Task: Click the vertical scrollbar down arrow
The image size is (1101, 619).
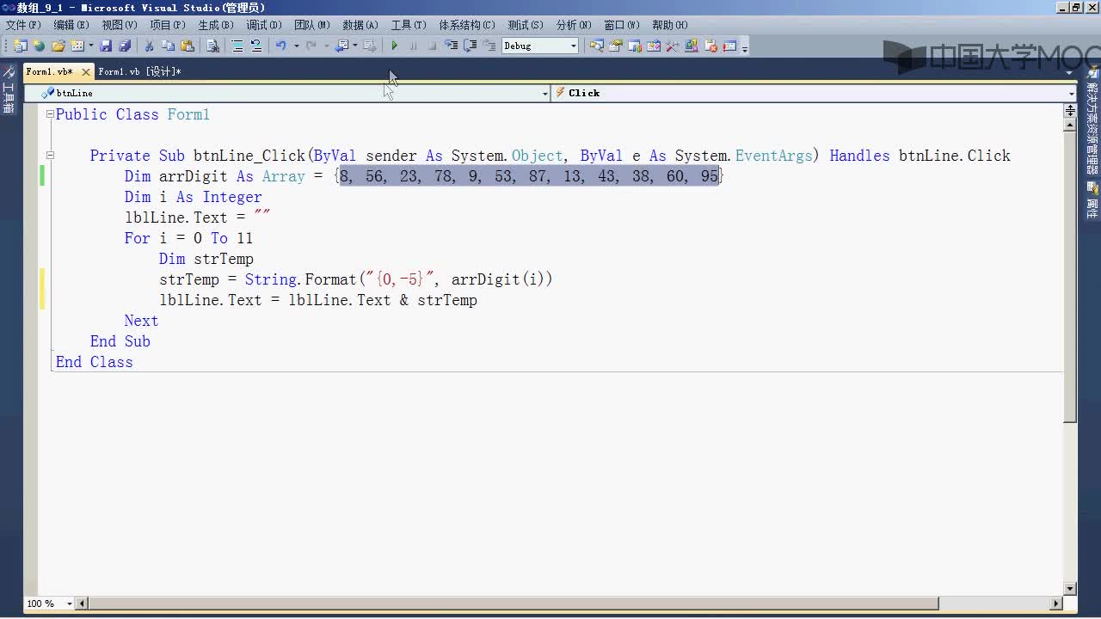Action: [1070, 589]
